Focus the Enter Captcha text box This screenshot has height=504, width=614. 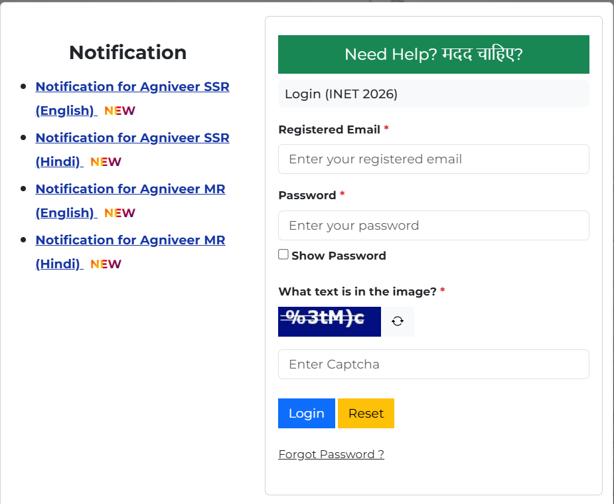point(433,364)
